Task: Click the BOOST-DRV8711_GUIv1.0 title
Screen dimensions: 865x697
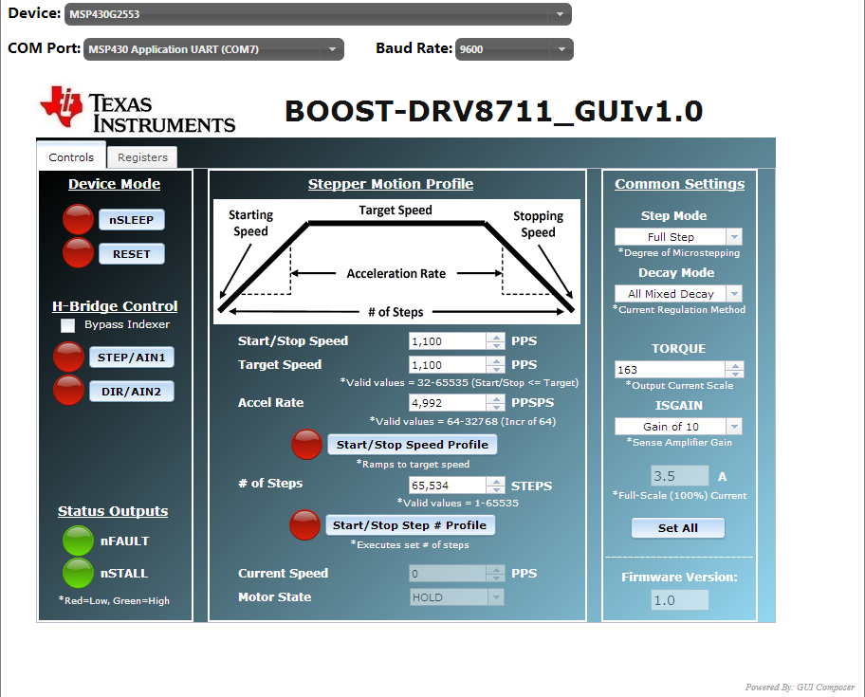Action: click(x=494, y=111)
